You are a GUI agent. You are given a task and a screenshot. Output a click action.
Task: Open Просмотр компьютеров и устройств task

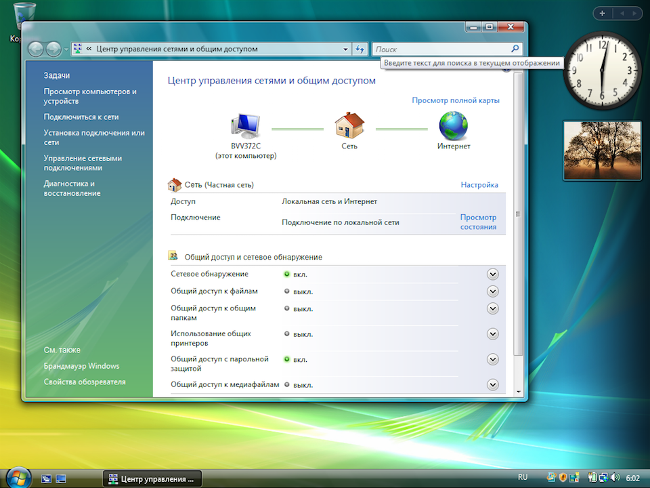click(x=90, y=96)
